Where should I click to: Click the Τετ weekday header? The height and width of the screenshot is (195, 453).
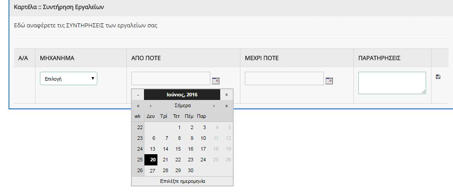176,117
